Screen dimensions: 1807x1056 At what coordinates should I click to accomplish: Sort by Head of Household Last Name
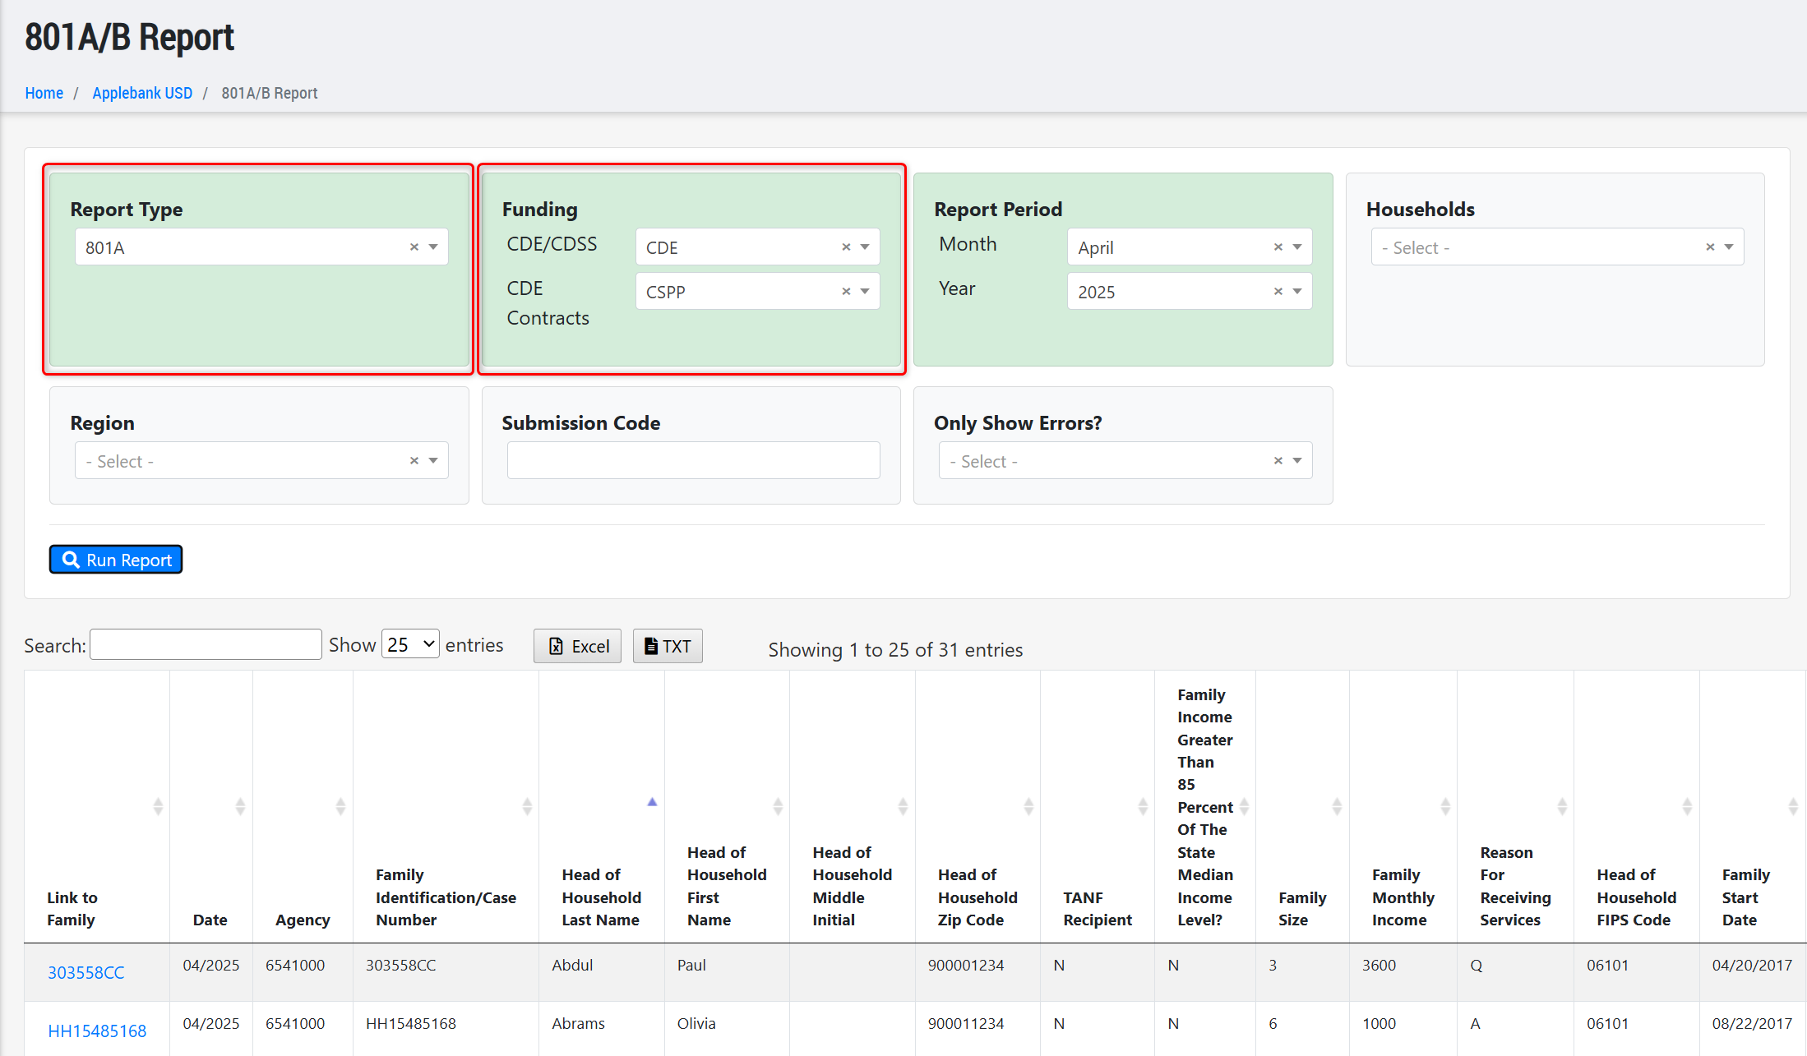coord(601,897)
